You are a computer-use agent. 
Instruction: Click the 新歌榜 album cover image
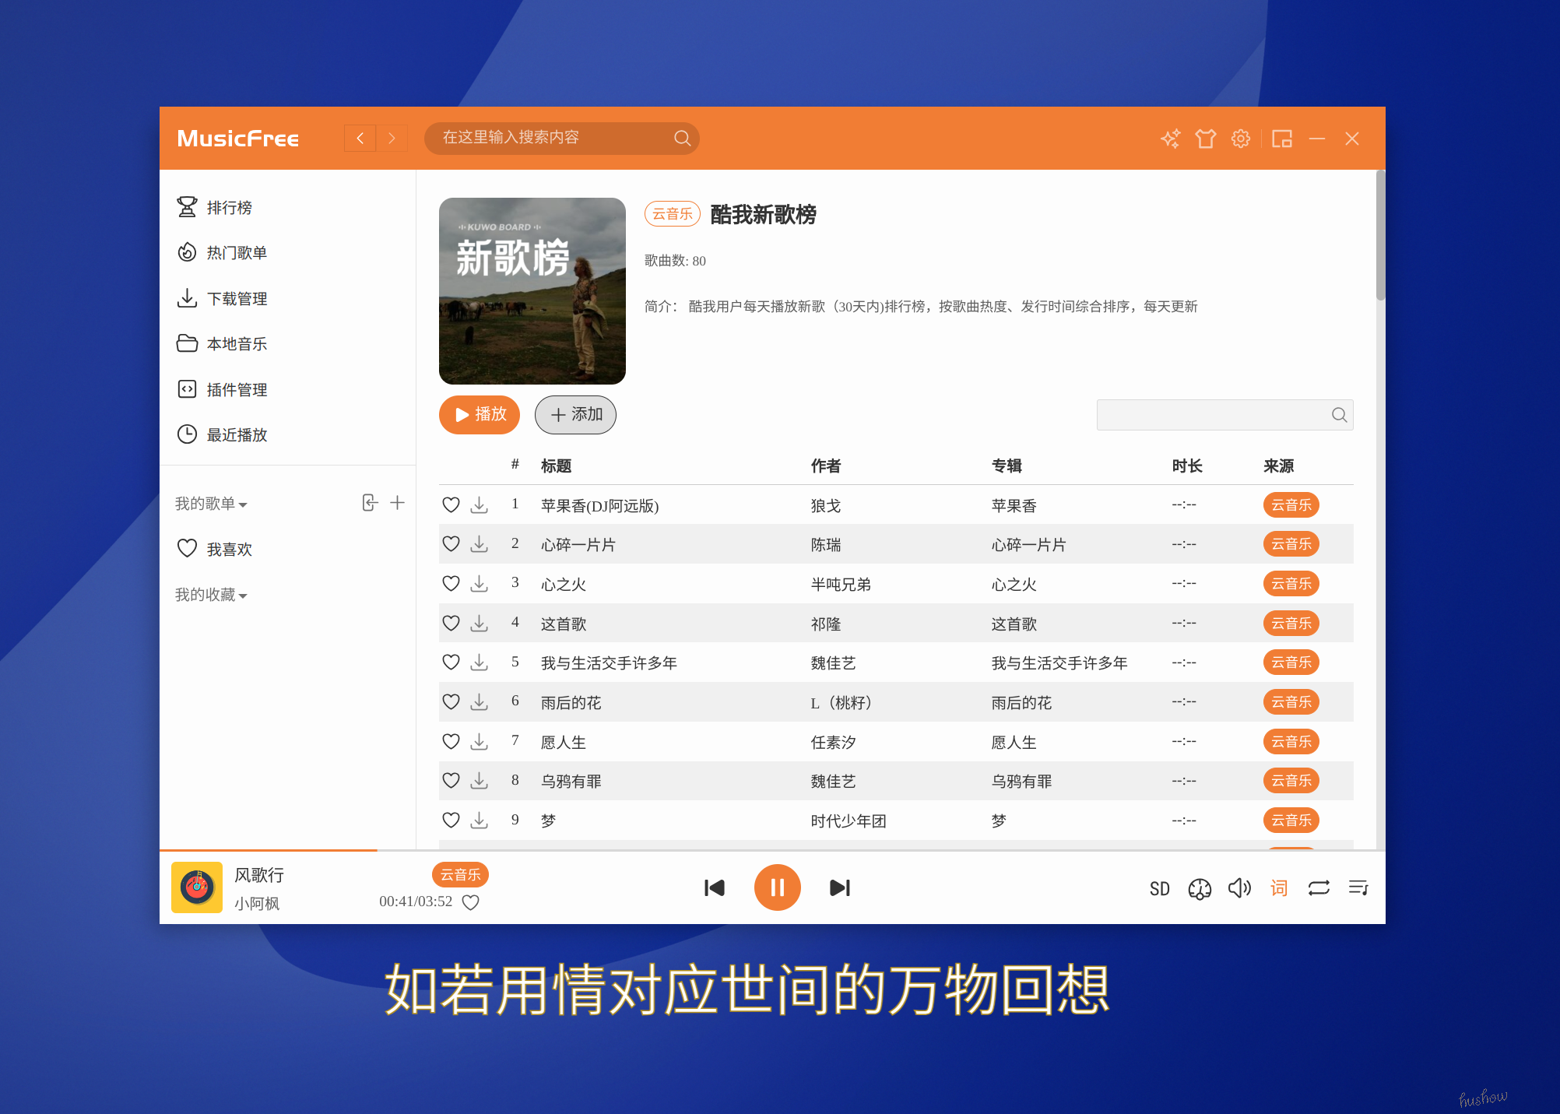click(x=532, y=291)
